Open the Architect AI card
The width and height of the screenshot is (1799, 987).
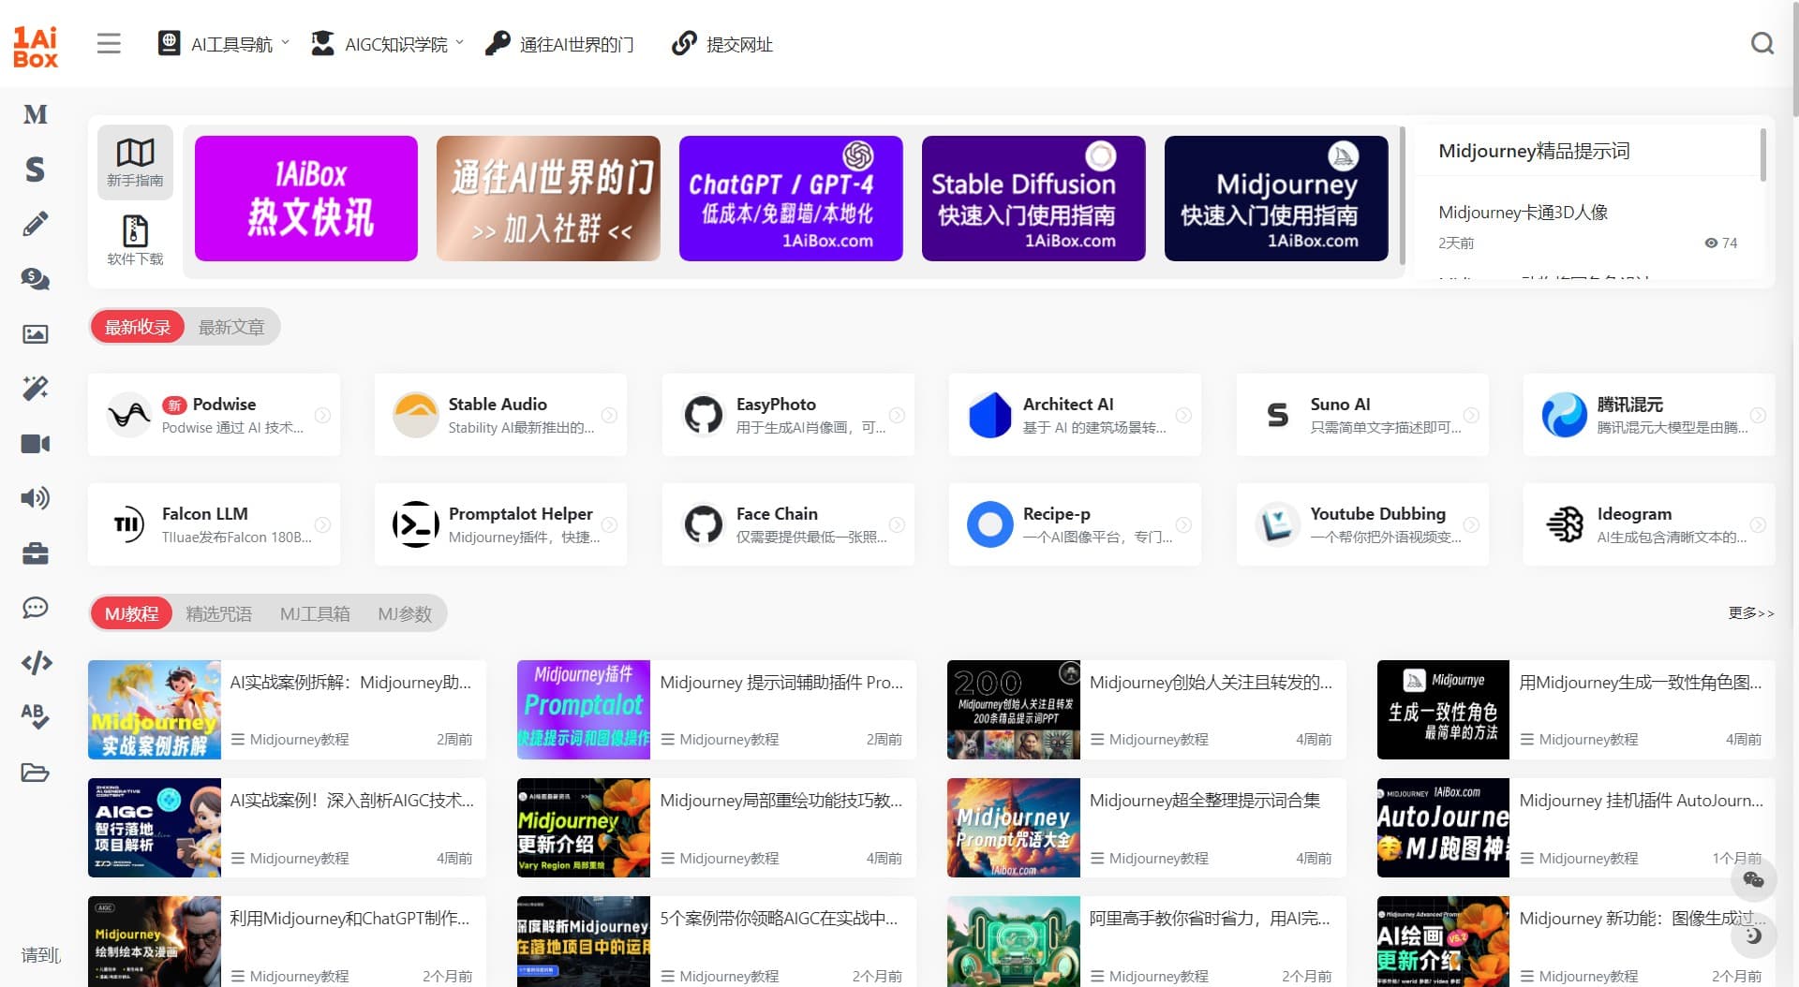(x=1075, y=415)
